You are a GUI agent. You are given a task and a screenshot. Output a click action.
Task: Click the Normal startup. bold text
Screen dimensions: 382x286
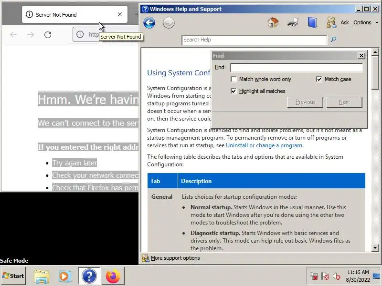tap(211, 207)
